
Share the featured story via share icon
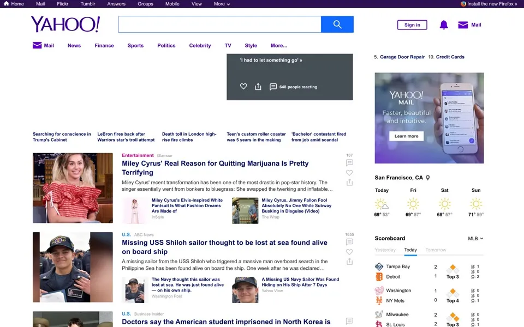[x=258, y=87]
